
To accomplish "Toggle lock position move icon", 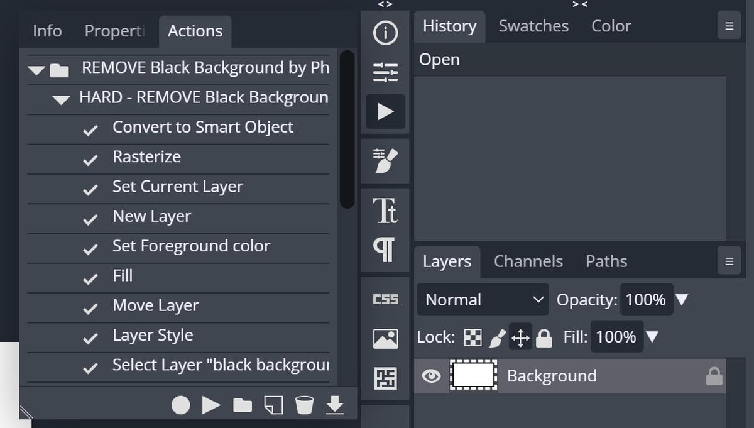I will point(521,337).
